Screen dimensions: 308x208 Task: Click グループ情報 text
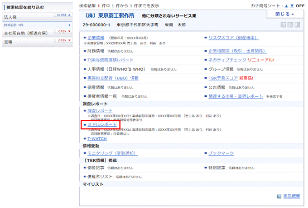point(221,69)
